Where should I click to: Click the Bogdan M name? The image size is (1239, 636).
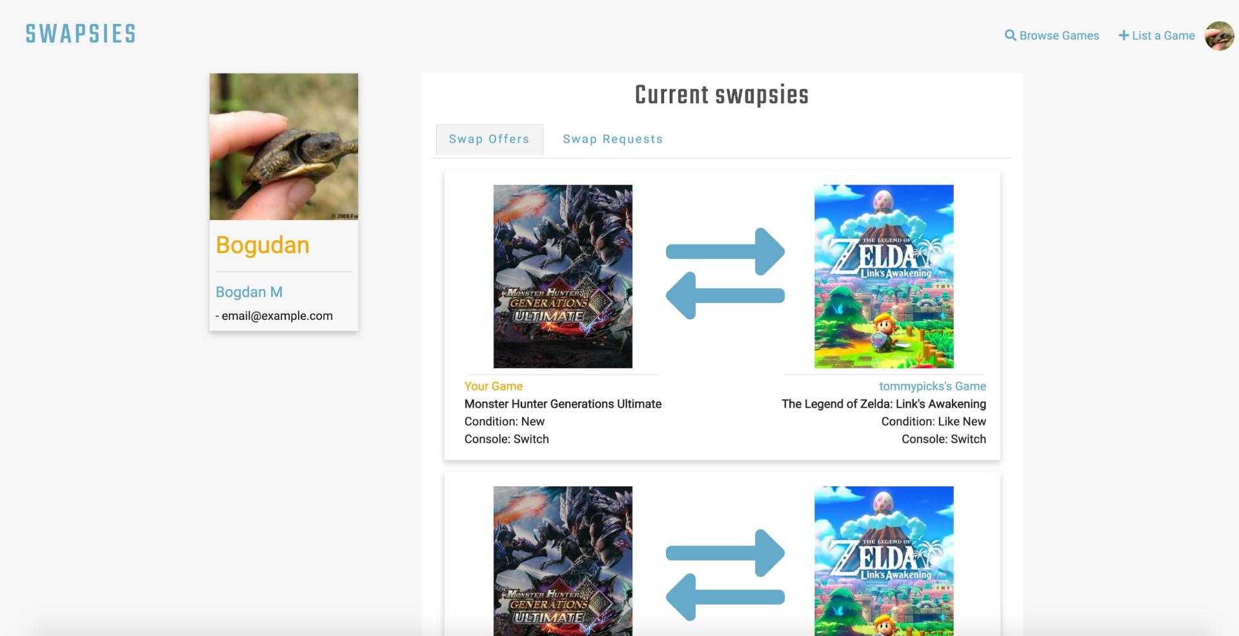(x=249, y=292)
